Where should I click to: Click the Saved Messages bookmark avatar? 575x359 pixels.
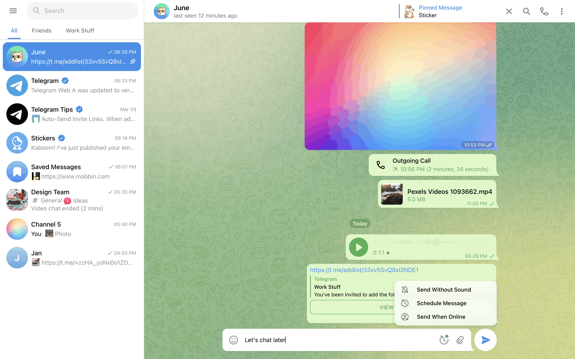click(17, 171)
